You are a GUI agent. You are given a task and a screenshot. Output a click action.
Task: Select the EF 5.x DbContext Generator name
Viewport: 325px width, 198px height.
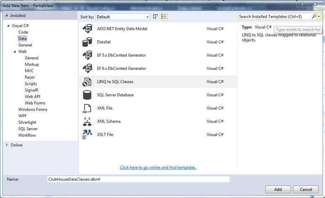(x=121, y=55)
